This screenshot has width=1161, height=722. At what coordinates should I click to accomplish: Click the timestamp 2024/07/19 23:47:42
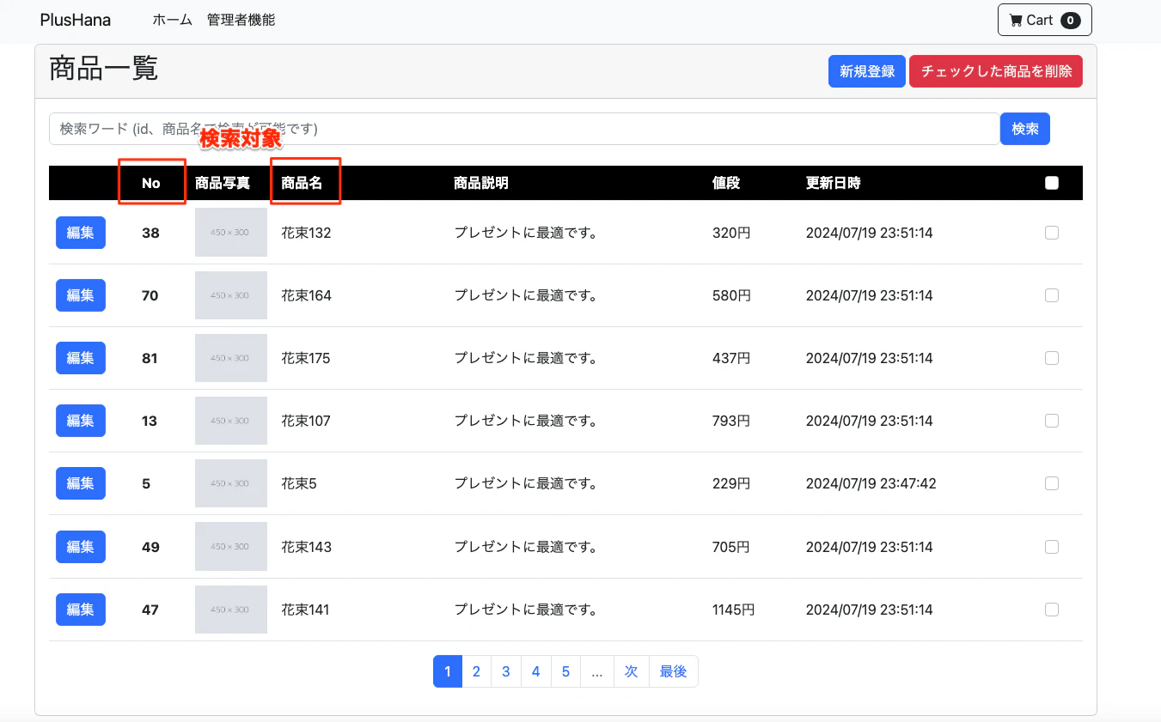click(x=871, y=483)
